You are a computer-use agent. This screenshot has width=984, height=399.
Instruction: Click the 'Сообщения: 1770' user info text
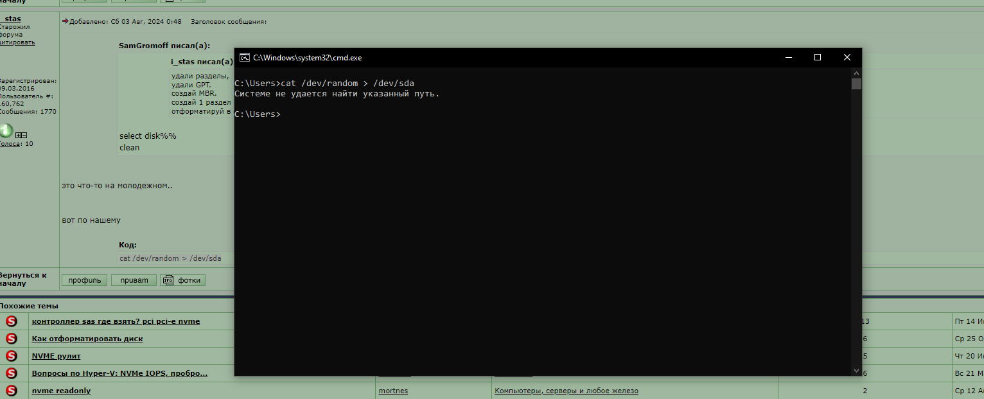point(28,112)
